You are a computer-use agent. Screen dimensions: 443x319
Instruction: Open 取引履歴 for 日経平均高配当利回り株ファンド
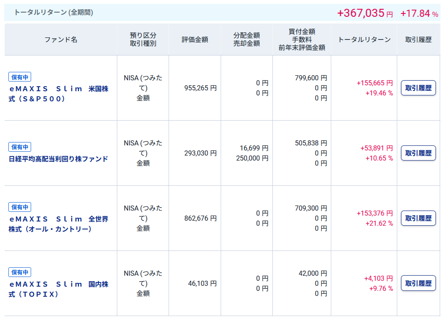418,153
